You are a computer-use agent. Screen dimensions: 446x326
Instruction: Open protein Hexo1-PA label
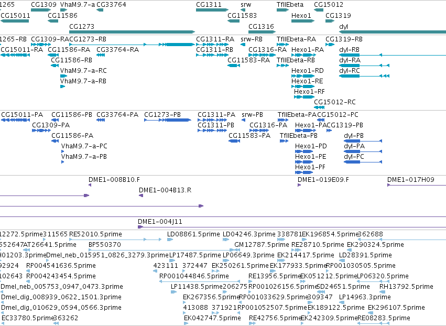point(311,125)
